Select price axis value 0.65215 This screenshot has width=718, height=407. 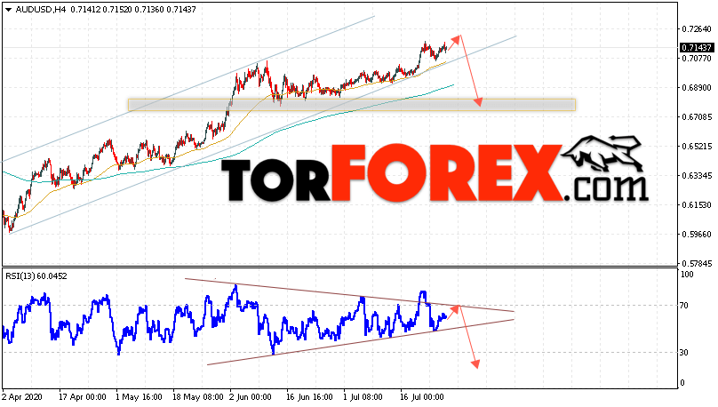697,146
